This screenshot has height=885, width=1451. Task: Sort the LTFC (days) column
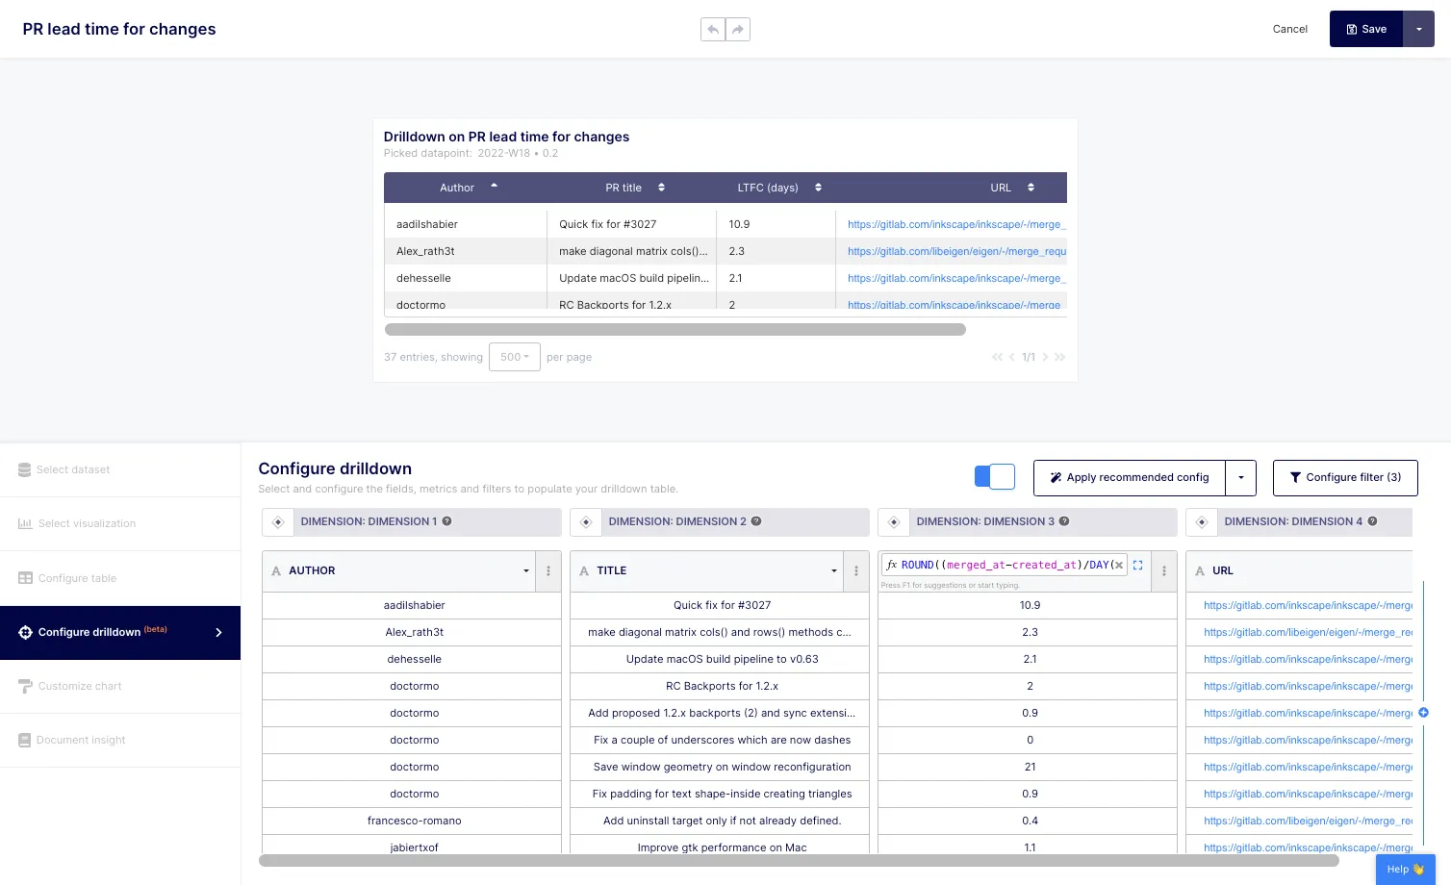coord(817,188)
